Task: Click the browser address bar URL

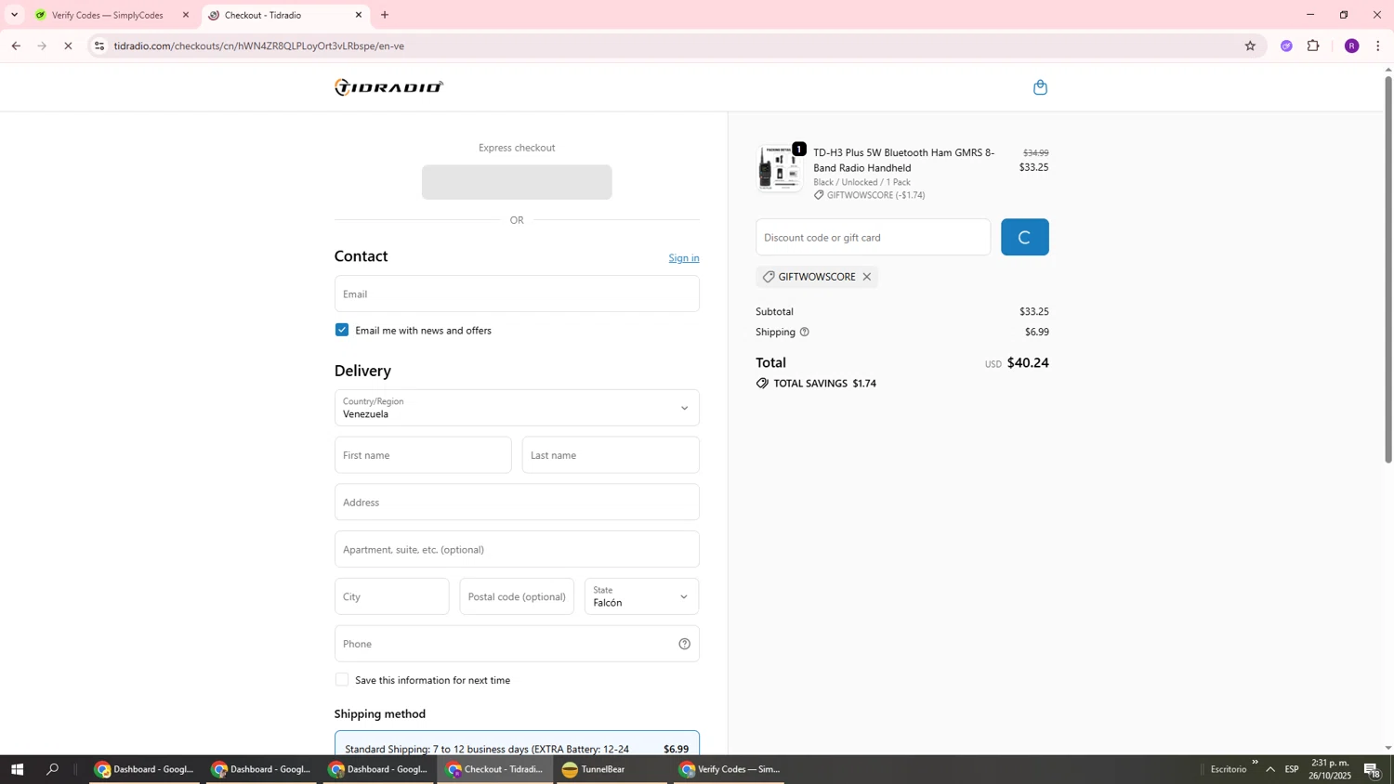Action: coord(259,46)
